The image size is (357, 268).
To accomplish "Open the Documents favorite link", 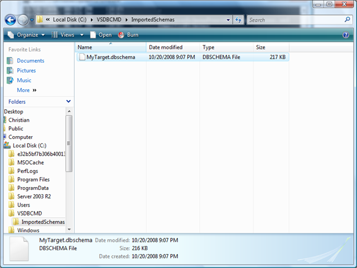I will 31,61.
